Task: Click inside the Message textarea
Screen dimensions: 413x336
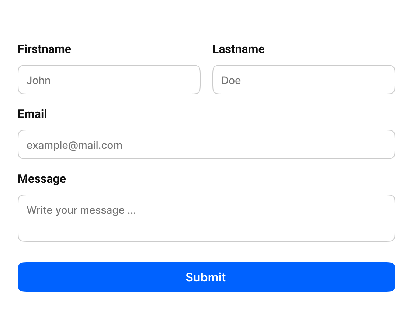Action: click(x=206, y=218)
